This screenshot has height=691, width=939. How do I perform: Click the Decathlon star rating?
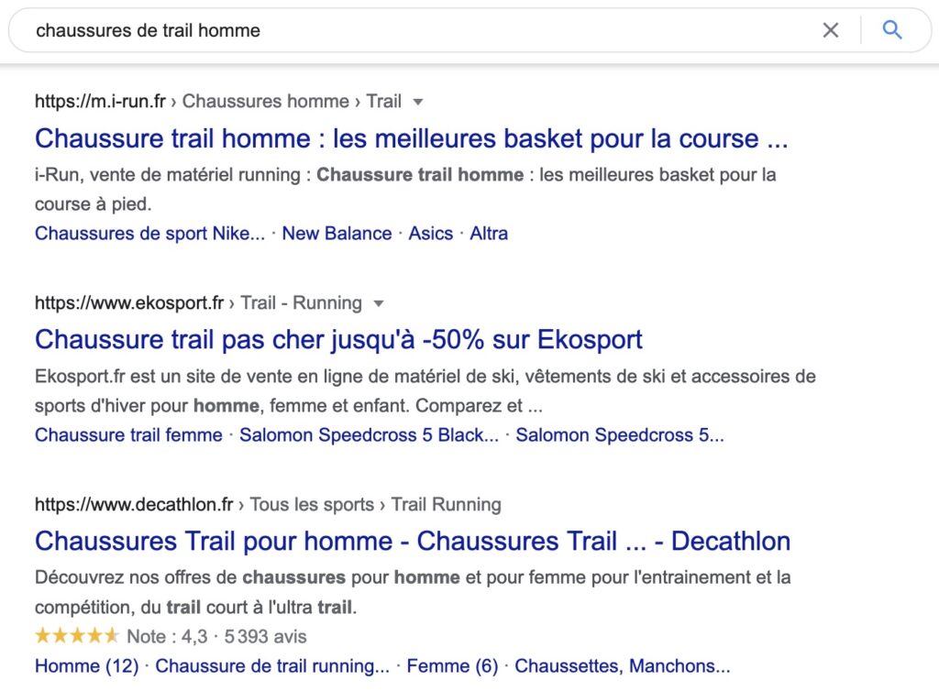point(77,636)
